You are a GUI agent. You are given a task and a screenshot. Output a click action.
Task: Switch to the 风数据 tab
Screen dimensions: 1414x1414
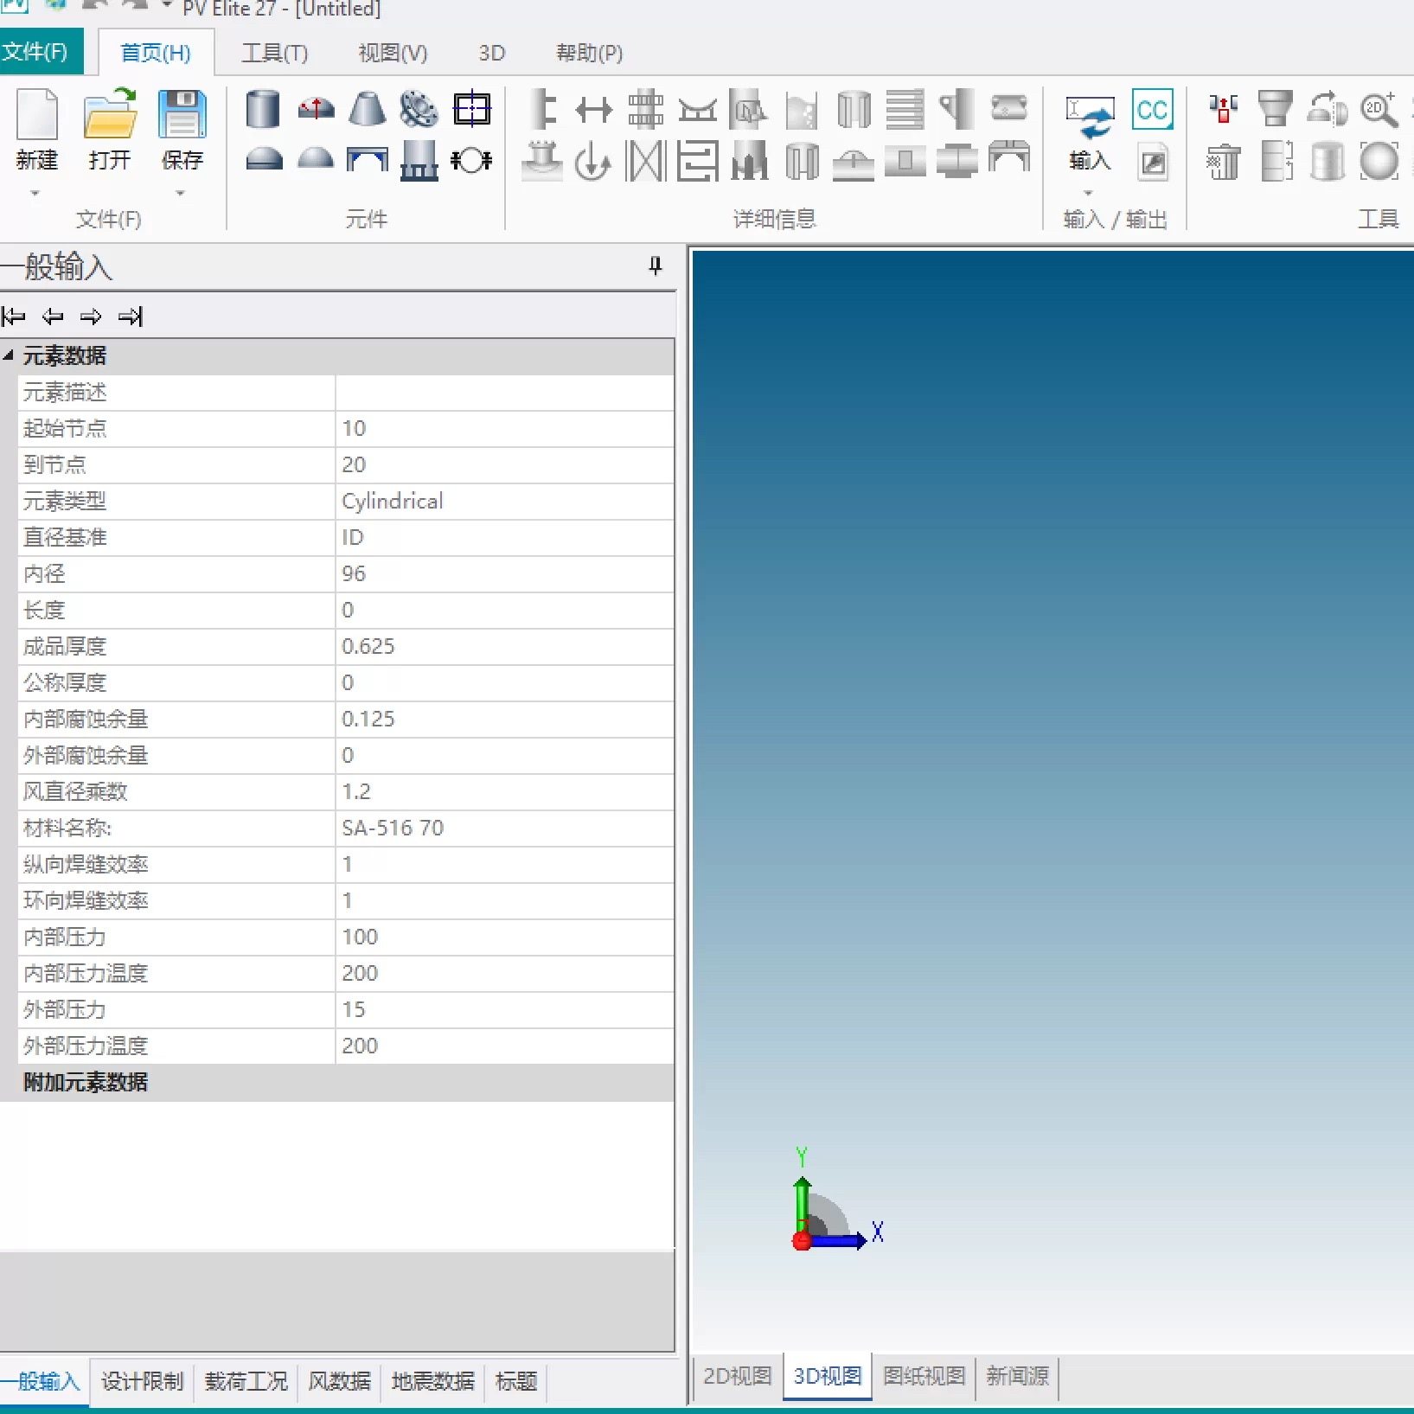pos(339,1381)
